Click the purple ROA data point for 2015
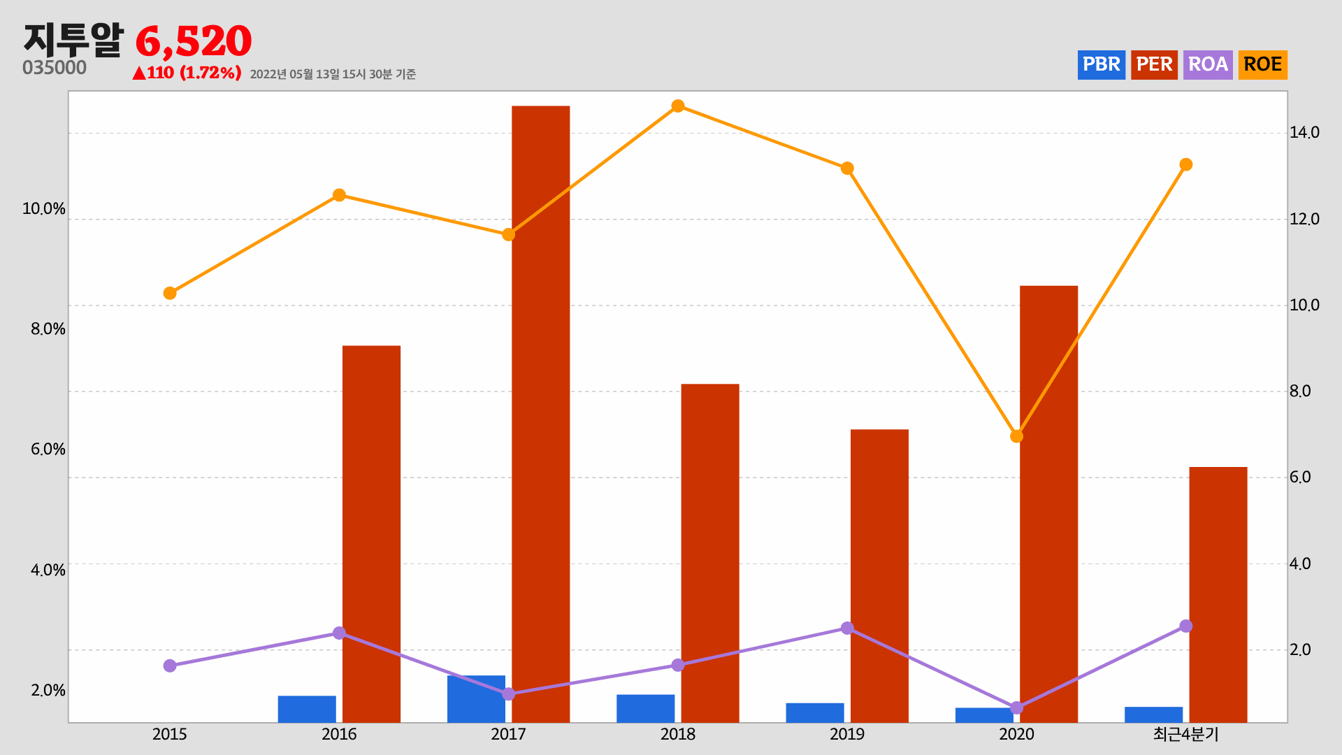Viewport: 1342px width, 755px height. (x=170, y=666)
